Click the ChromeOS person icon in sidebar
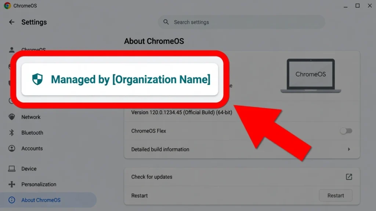This screenshot has height=211, width=376. (11, 50)
